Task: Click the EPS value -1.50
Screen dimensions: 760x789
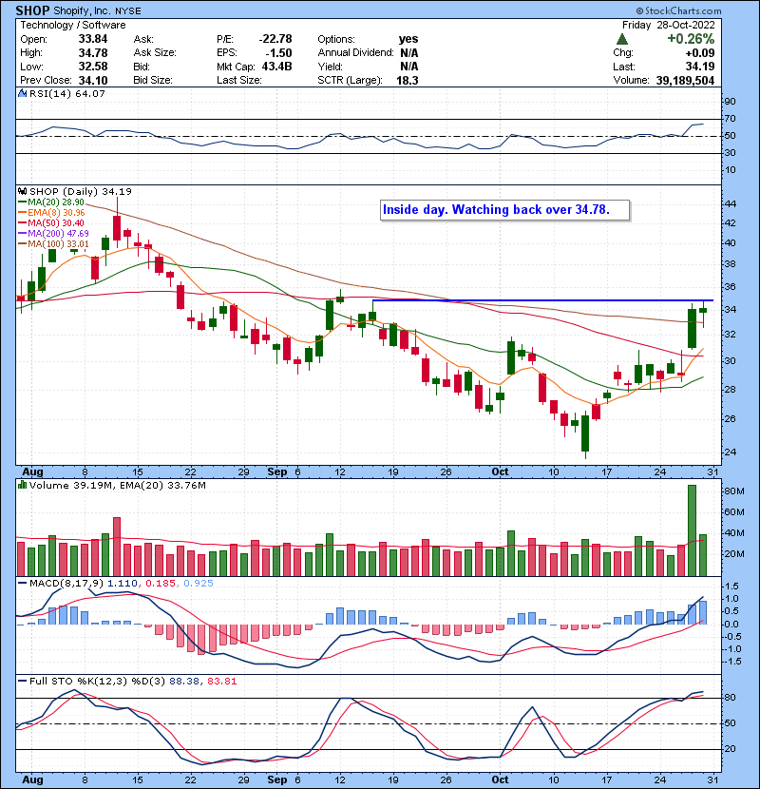Action: click(x=278, y=53)
